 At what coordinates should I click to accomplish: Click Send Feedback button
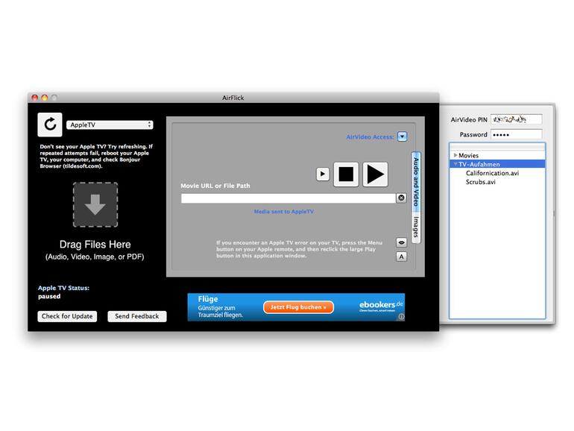(x=137, y=316)
